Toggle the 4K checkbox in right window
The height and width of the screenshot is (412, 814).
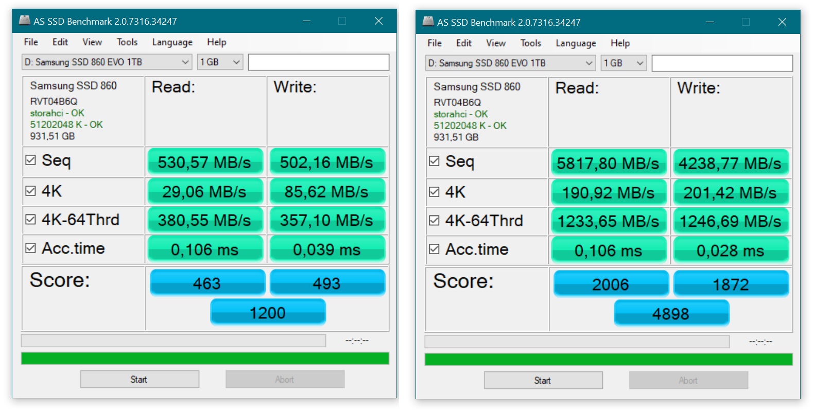coord(435,192)
